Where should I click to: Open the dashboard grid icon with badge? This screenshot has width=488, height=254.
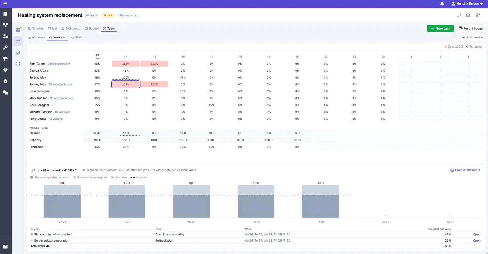pos(18,30)
